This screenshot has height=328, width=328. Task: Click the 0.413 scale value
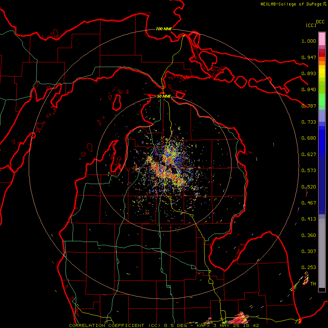(309, 219)
